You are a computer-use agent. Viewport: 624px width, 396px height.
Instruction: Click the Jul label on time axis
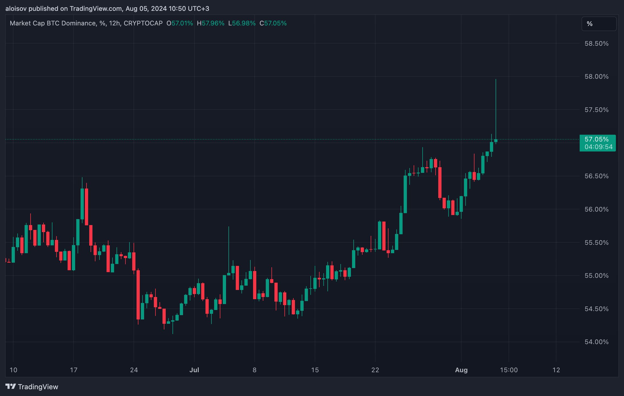coord(194,370)
